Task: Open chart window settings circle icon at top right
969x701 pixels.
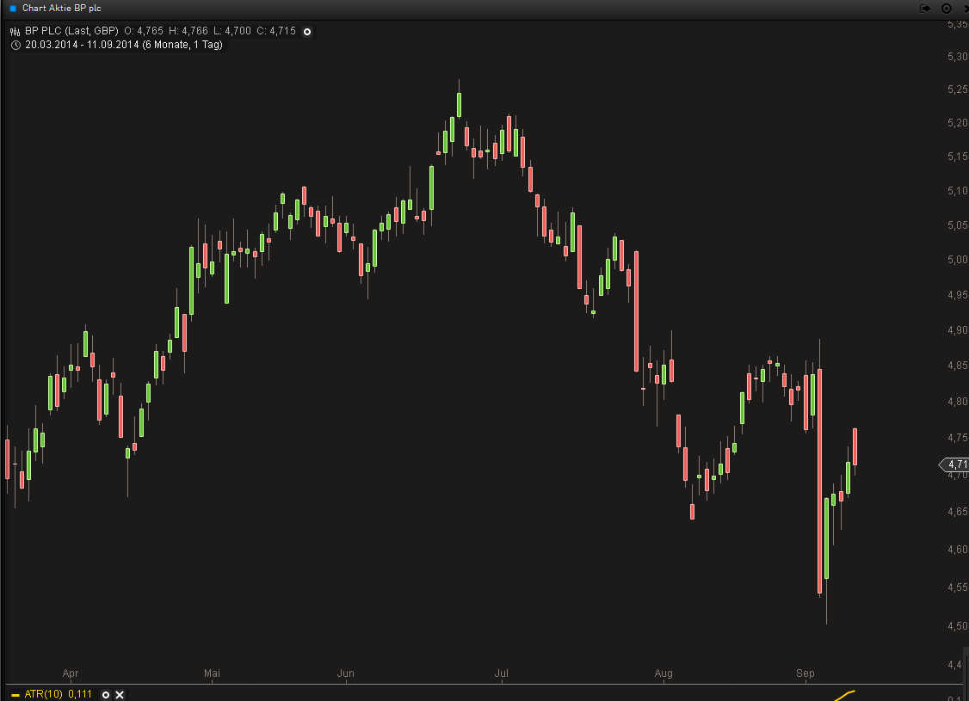Action: coord(947,8)
